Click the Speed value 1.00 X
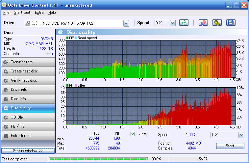The image size is (249, 163). [x=191, y=135]
